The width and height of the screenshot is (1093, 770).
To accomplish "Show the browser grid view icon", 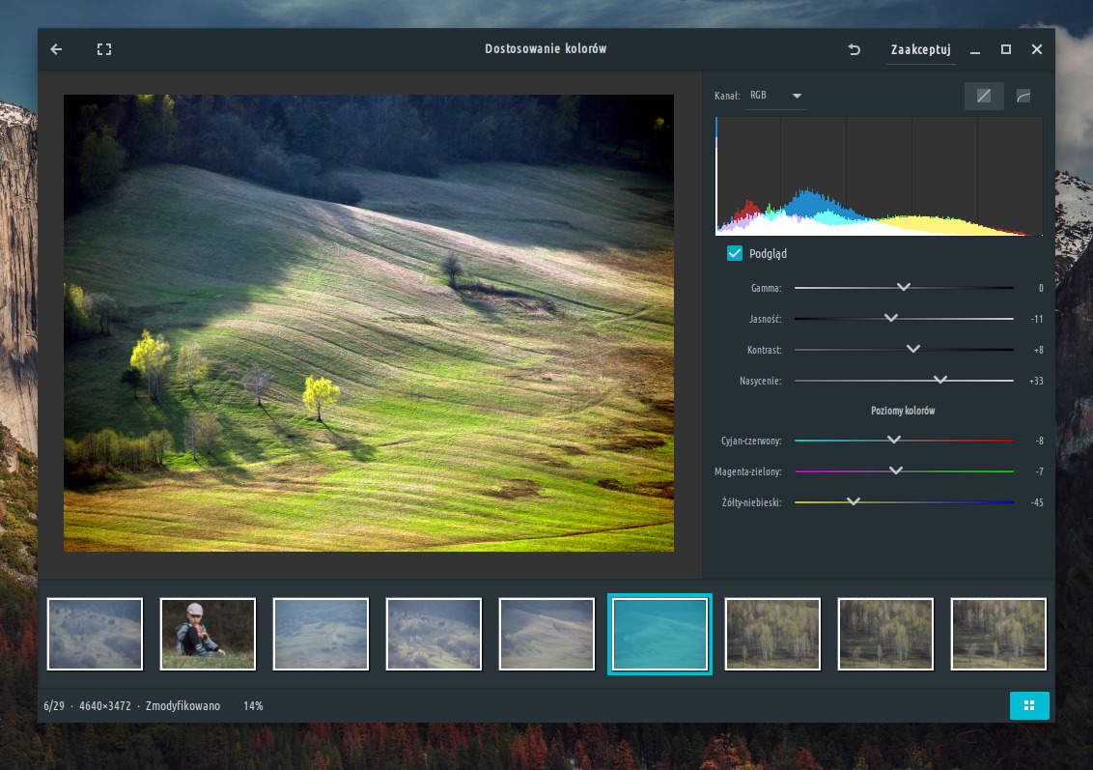I will click(1029, 706).
